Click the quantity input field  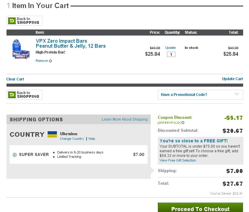coord(171,54)
